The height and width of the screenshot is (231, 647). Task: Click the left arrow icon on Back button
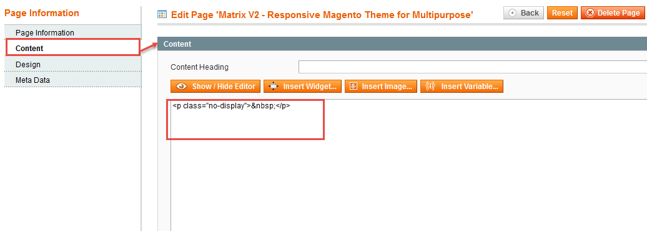click(513, 13)
